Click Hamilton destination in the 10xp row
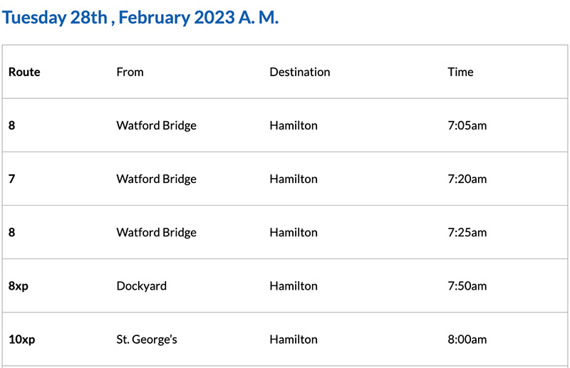The height and width of the screenshot is (368, 570). pos(293,340)
